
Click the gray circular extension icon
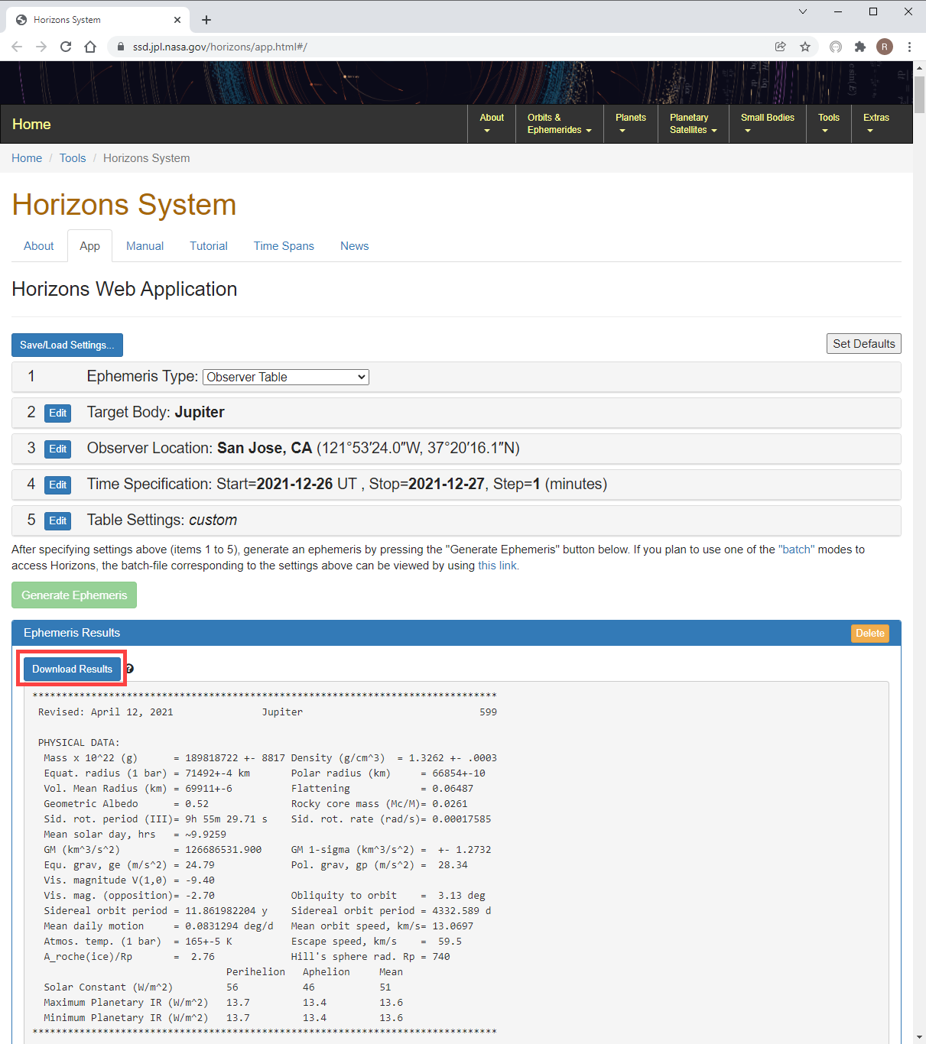(x=836, y=47)
